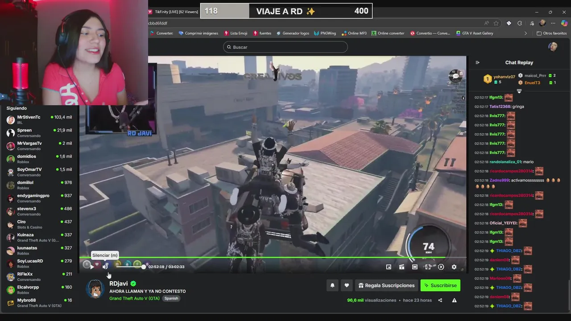Open luunaatss in the followed channels
This screenshot has height=321, width=571.
pos(39,251)
